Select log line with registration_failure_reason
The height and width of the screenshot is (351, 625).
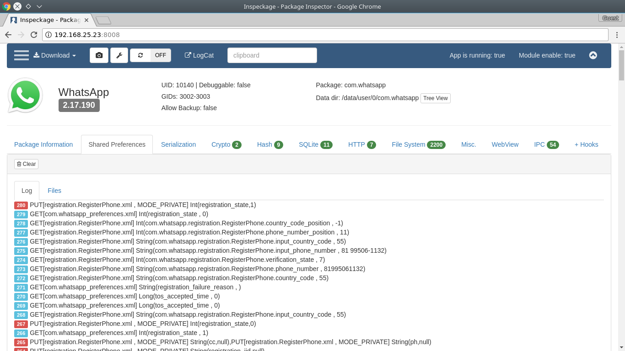[135, 287]
